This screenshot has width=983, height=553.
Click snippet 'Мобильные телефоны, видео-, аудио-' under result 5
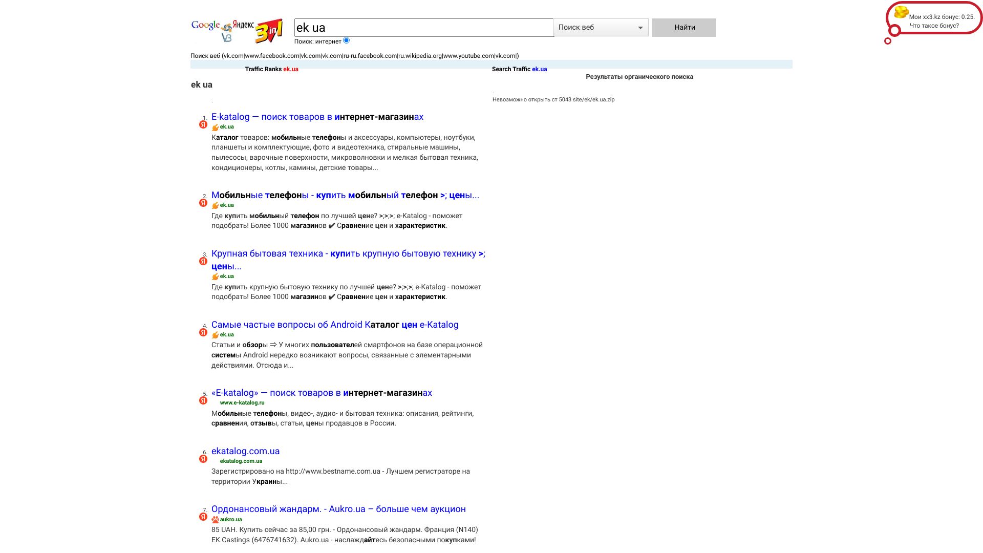pos(343,418)
